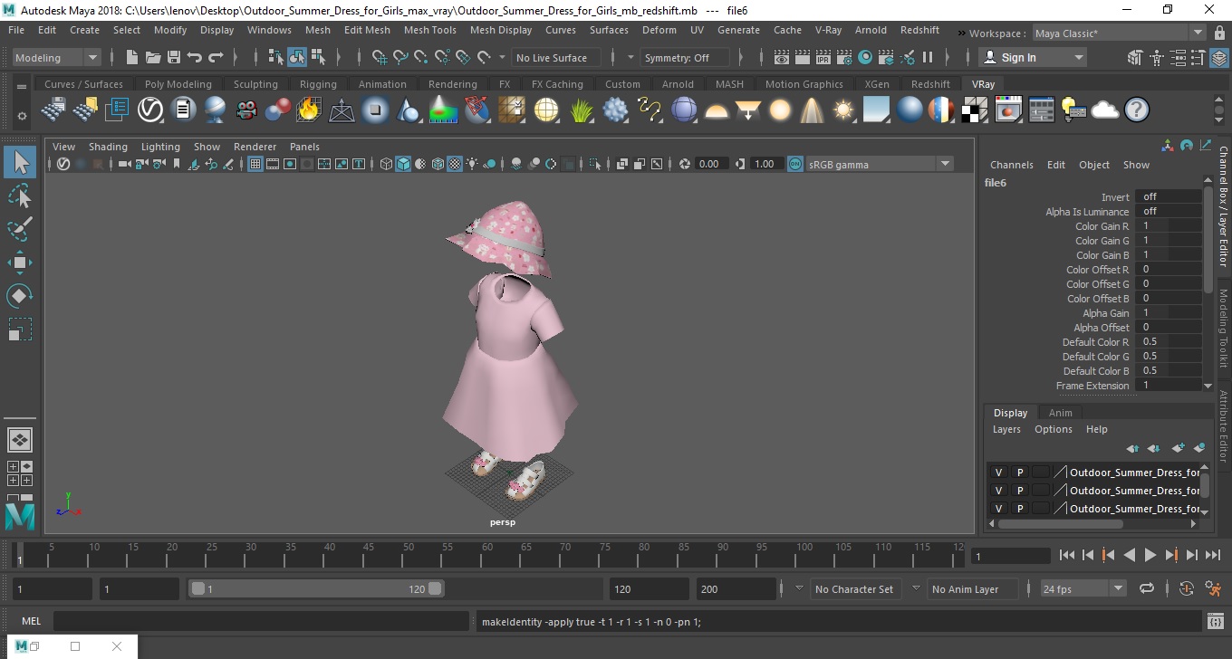The height and width of the screenshot is (659, 1232).
Task: Open the Workspace Maya Classic dropdown
Action: (1120, 33)
